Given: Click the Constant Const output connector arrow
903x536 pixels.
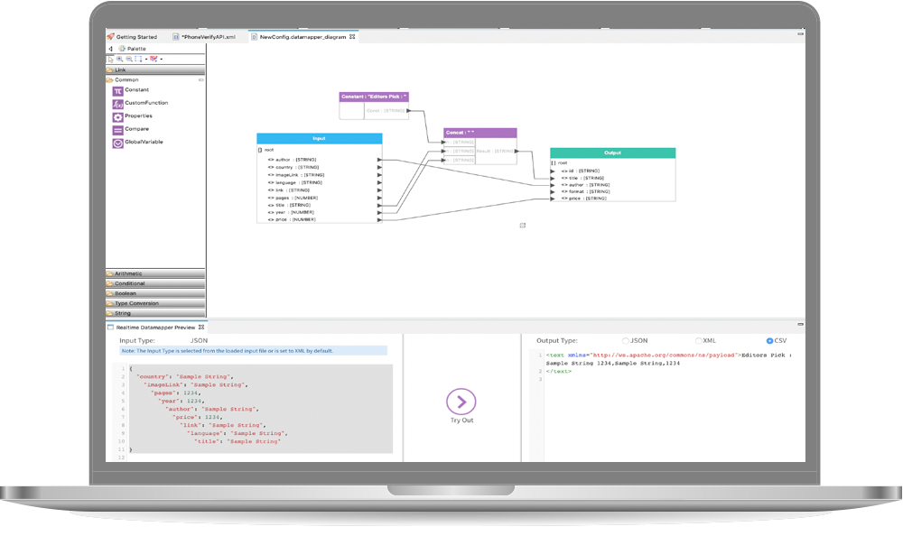Looking at the screenshot, I should (x=408, y=111).
